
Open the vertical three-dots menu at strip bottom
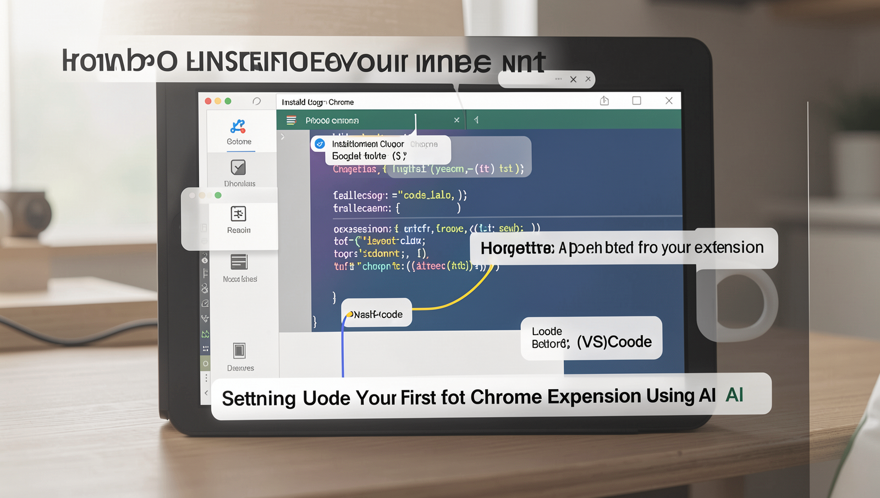(206, 378)
